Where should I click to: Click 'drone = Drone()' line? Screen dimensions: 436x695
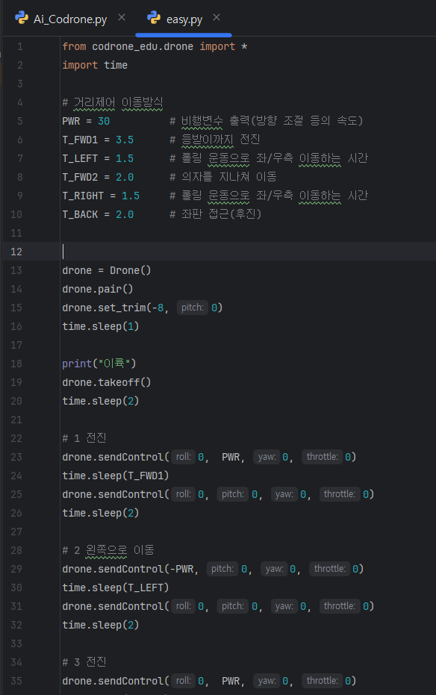(x=106, y=270)
